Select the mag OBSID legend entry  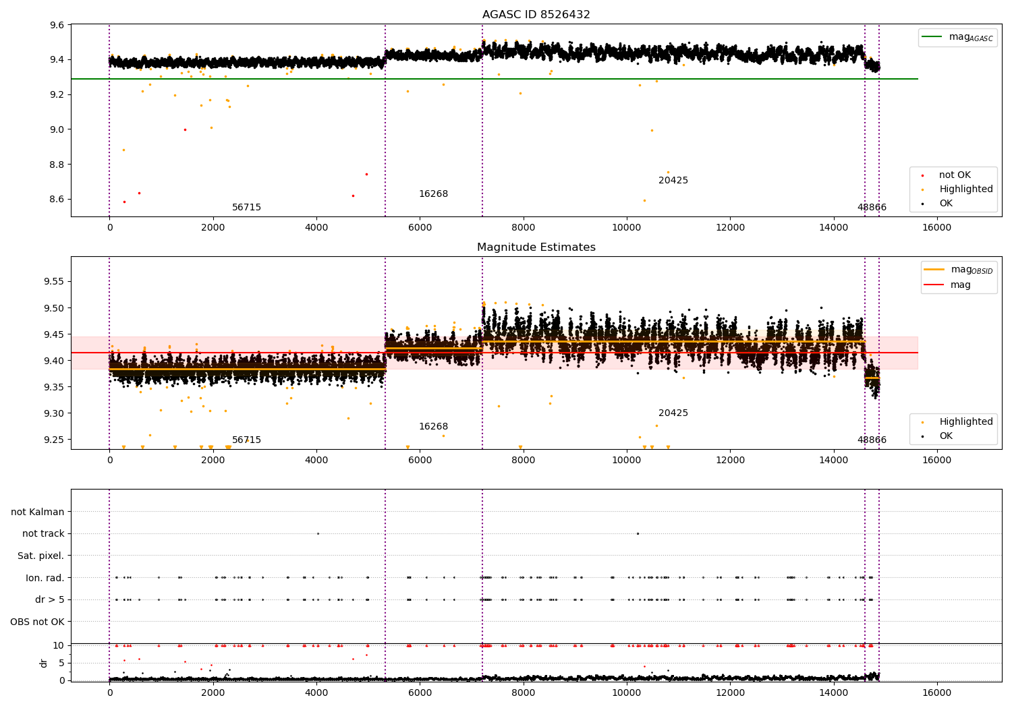point(959,270)
